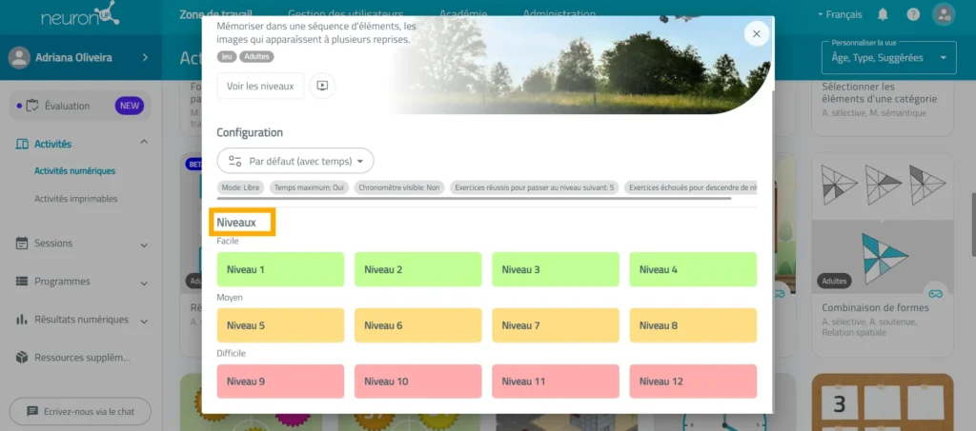Click the configuration sliders icon
Screen dimensions: 976x431
(x=234, y=161)
